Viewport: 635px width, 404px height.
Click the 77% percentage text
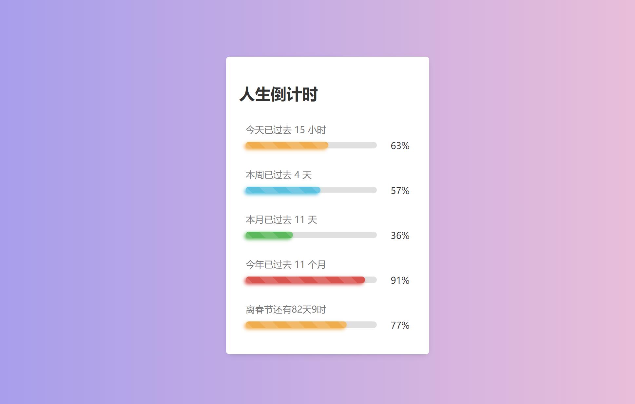[400, 325]
